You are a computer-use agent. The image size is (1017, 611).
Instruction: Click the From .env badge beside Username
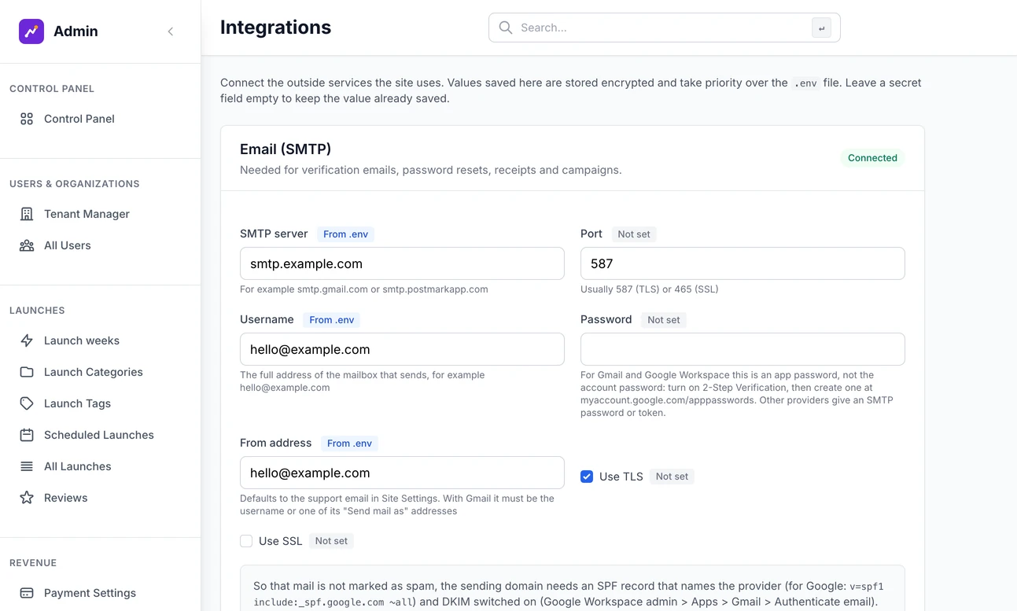point(332,320)
